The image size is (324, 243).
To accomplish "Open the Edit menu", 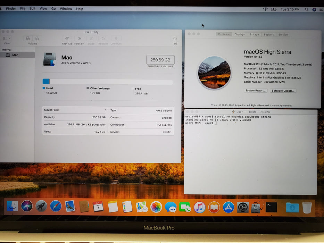I will (x=32, y=8).
